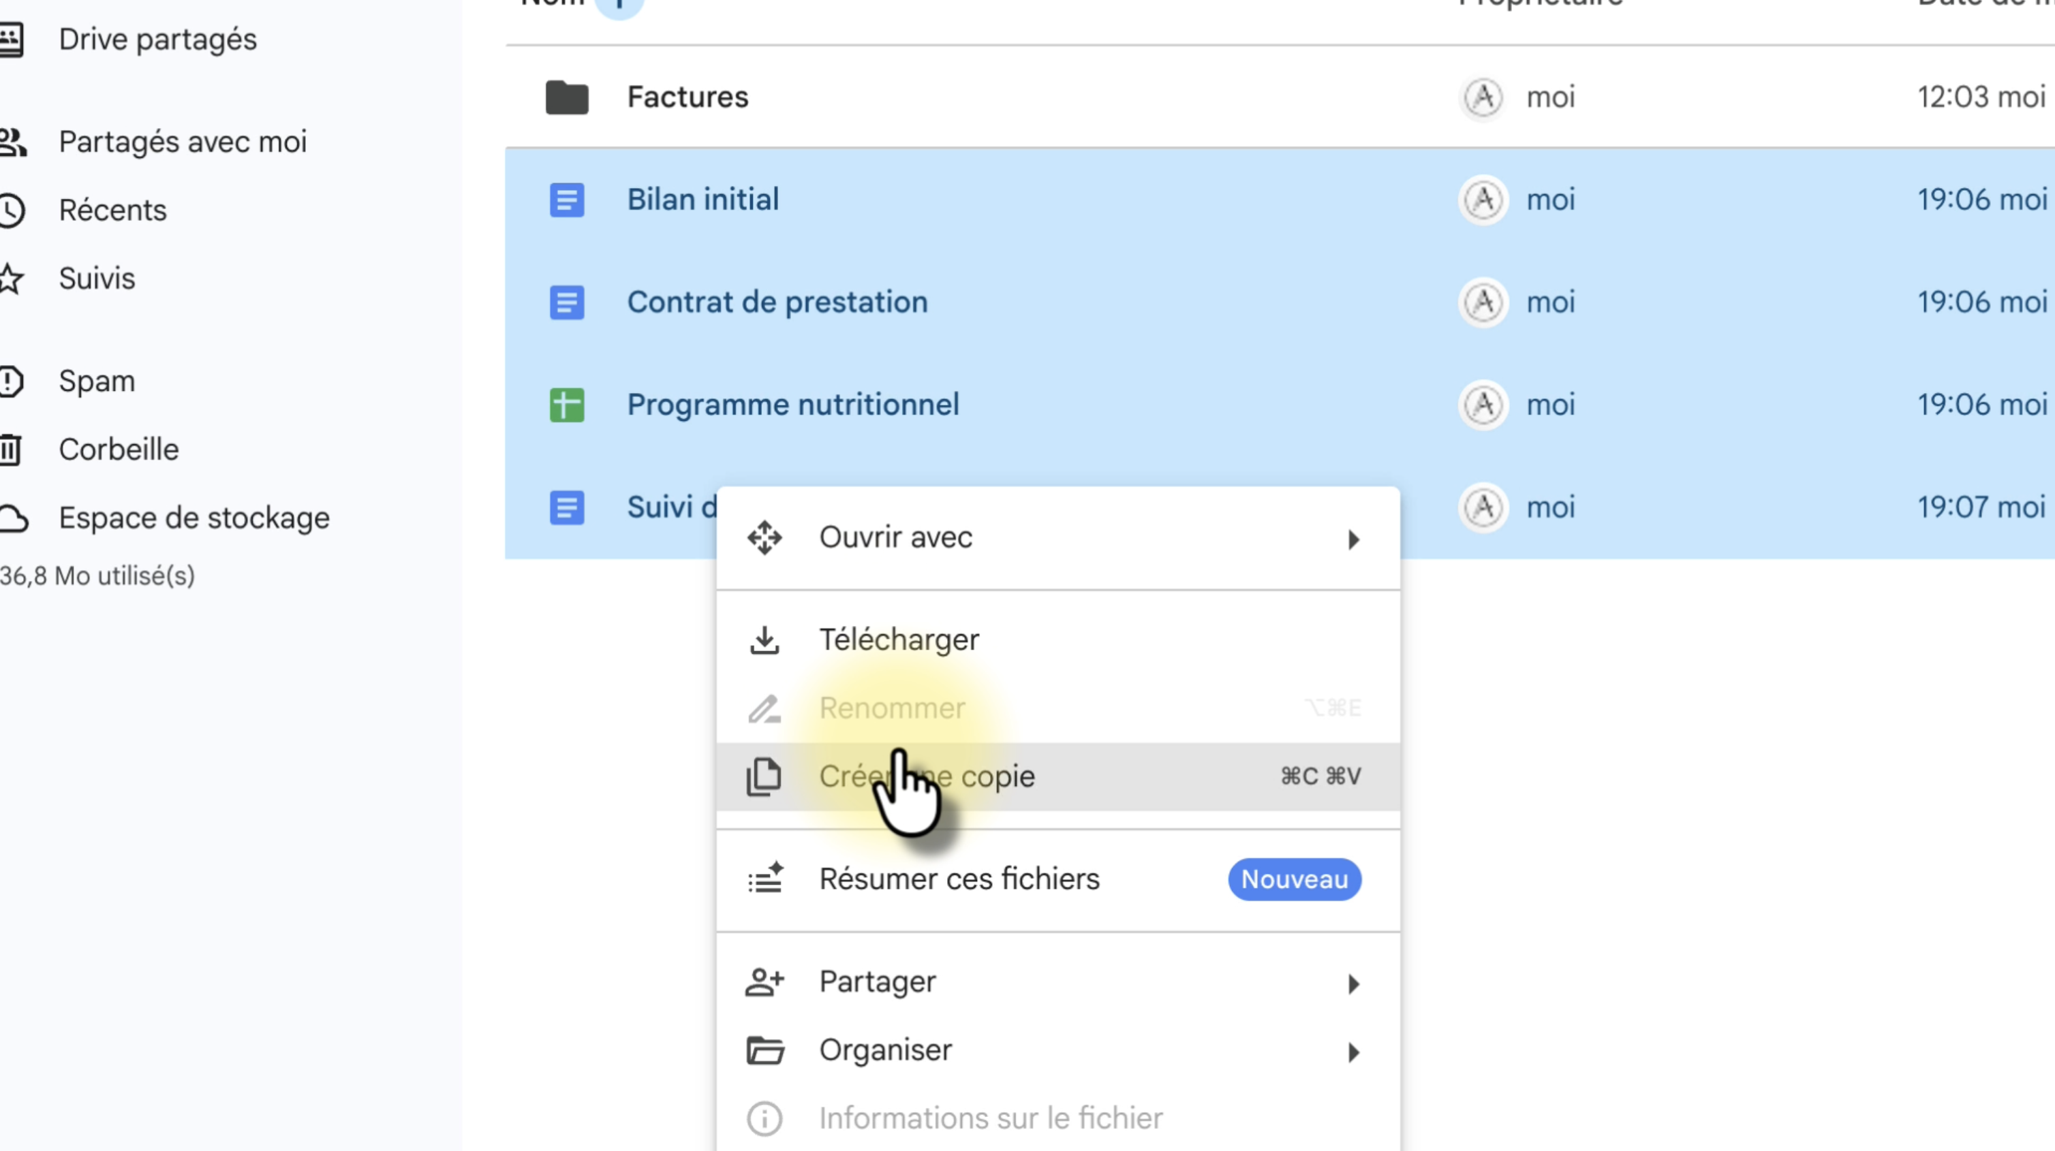2055x1151 pixels.
Task: Click the Factures folder icon
Action: 566,97
